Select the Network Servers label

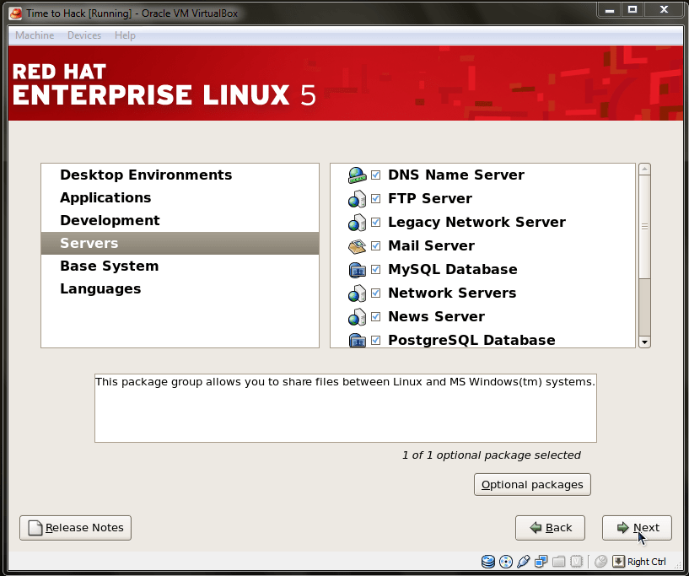pyautogui.click(x=452, y=293)
